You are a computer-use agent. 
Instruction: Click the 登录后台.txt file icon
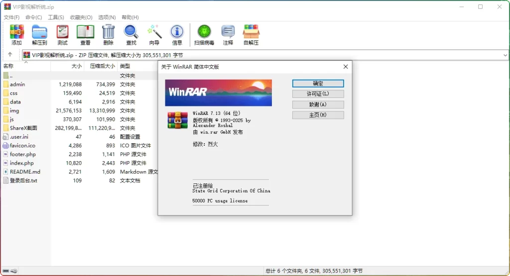(x=6, y=181)
